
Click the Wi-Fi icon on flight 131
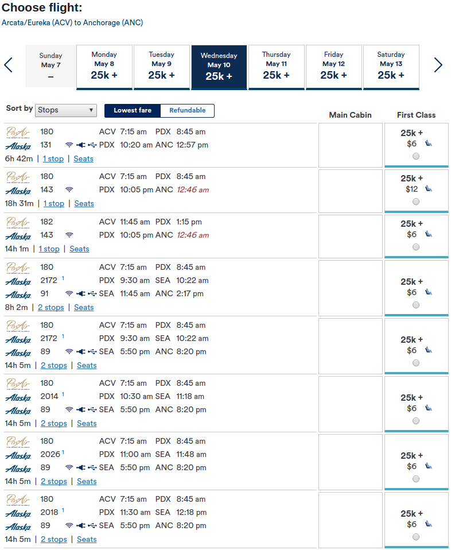[x=69, y=145]
